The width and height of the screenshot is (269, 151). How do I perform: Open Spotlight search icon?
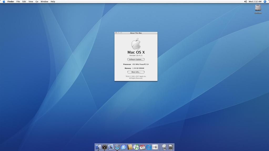point(265,2)
